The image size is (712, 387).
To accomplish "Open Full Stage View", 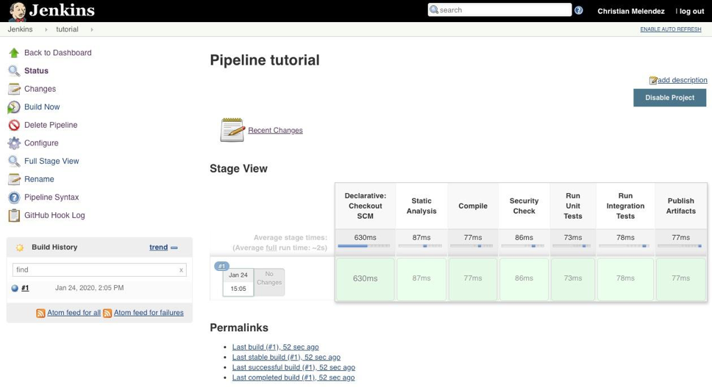I will coord(51,161).
